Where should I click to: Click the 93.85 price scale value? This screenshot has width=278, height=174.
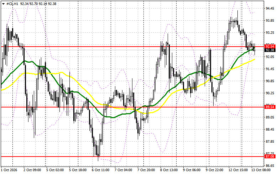(x=270, y=21)
